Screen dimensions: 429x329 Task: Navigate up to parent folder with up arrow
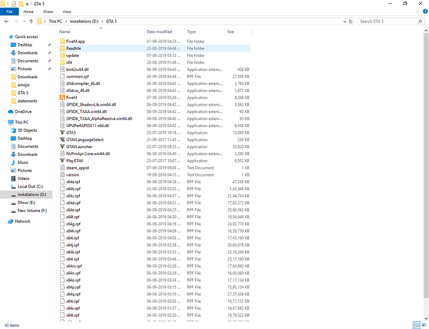tap(31, 21)
